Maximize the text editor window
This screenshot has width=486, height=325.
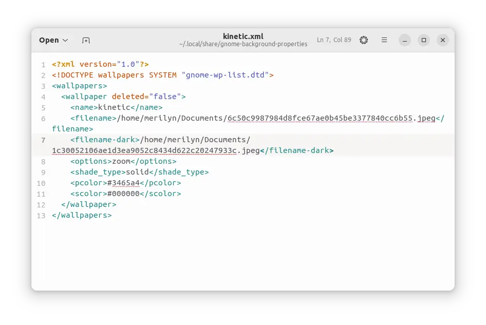[423, 40]
